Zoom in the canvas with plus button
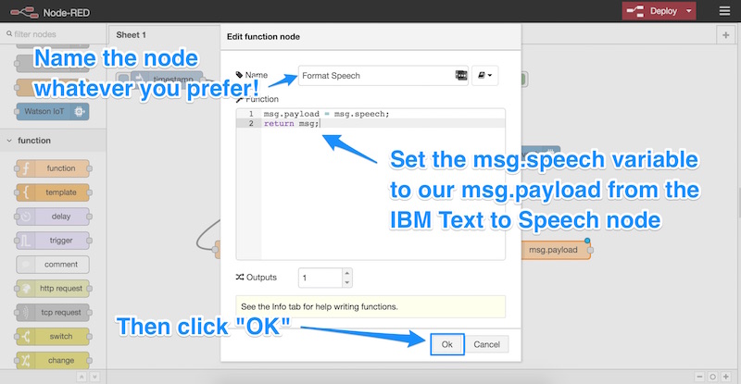The width and height of the screenshot is (741, 384). tap(726, 377)
